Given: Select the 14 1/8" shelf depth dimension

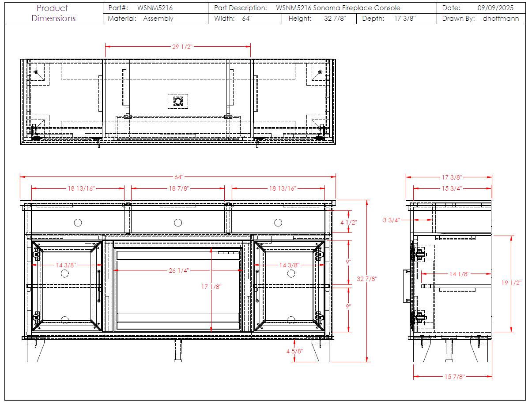Looking at the screenshot, I should coord(459,274).
